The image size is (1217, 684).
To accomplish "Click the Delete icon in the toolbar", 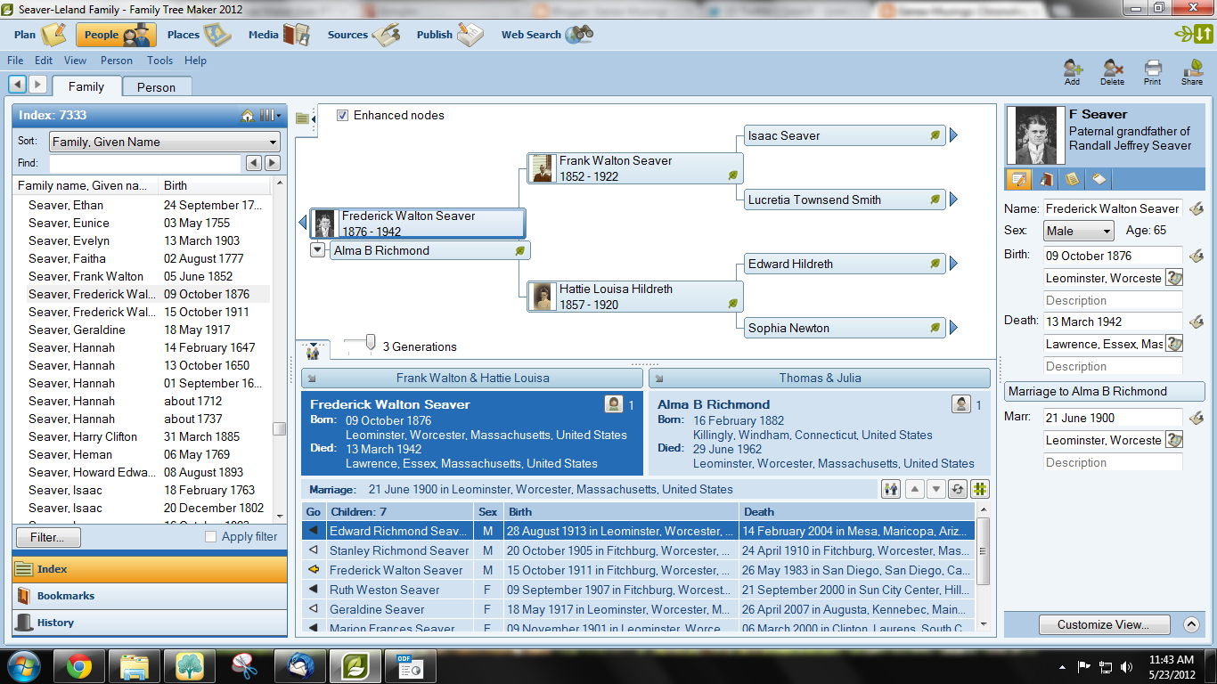I will tap(1112, 71).
